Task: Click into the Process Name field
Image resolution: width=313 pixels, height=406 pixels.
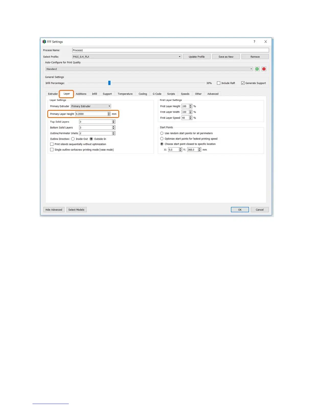Action: tap(170, 50)
